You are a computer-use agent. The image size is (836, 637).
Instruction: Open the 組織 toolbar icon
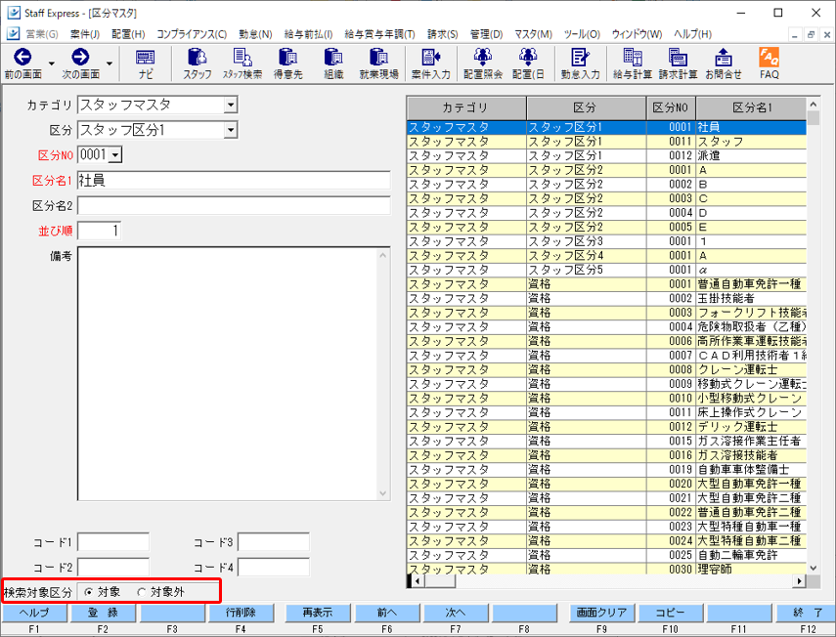tap(333, 64)
